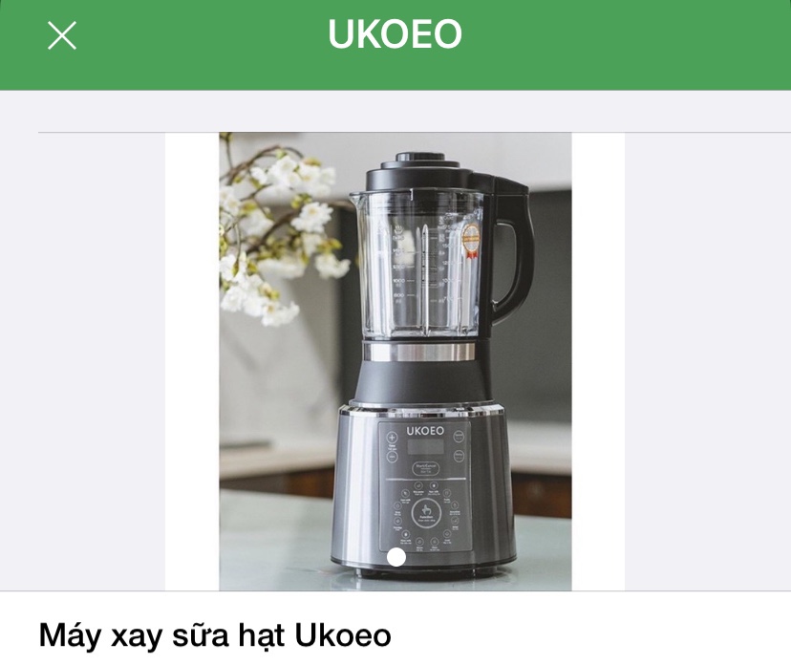The width and height of the screenshot is (791, 665).
Task: Open the blender product photo
Action: click(x=395, y=361)
